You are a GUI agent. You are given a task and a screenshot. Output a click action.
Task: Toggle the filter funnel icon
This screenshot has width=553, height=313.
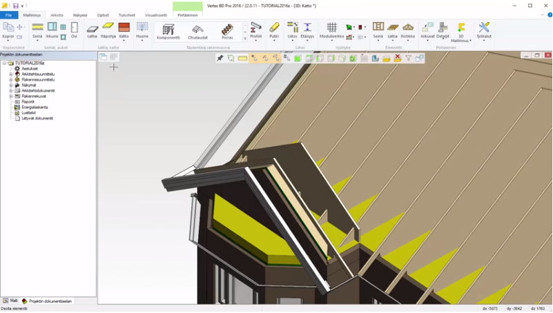pos(408,59)
